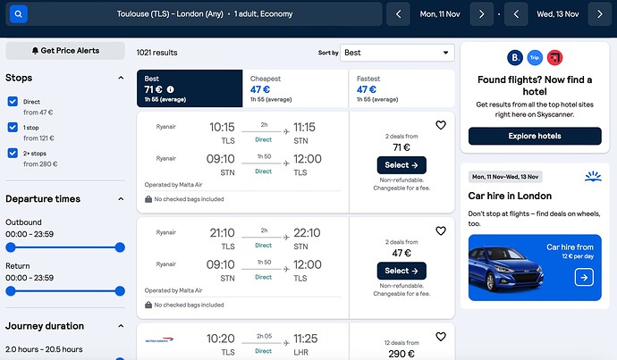Go to previous day for Mon, 11 Nov
Viewport: 617px width, 360px height.
[x=398, y=14]
